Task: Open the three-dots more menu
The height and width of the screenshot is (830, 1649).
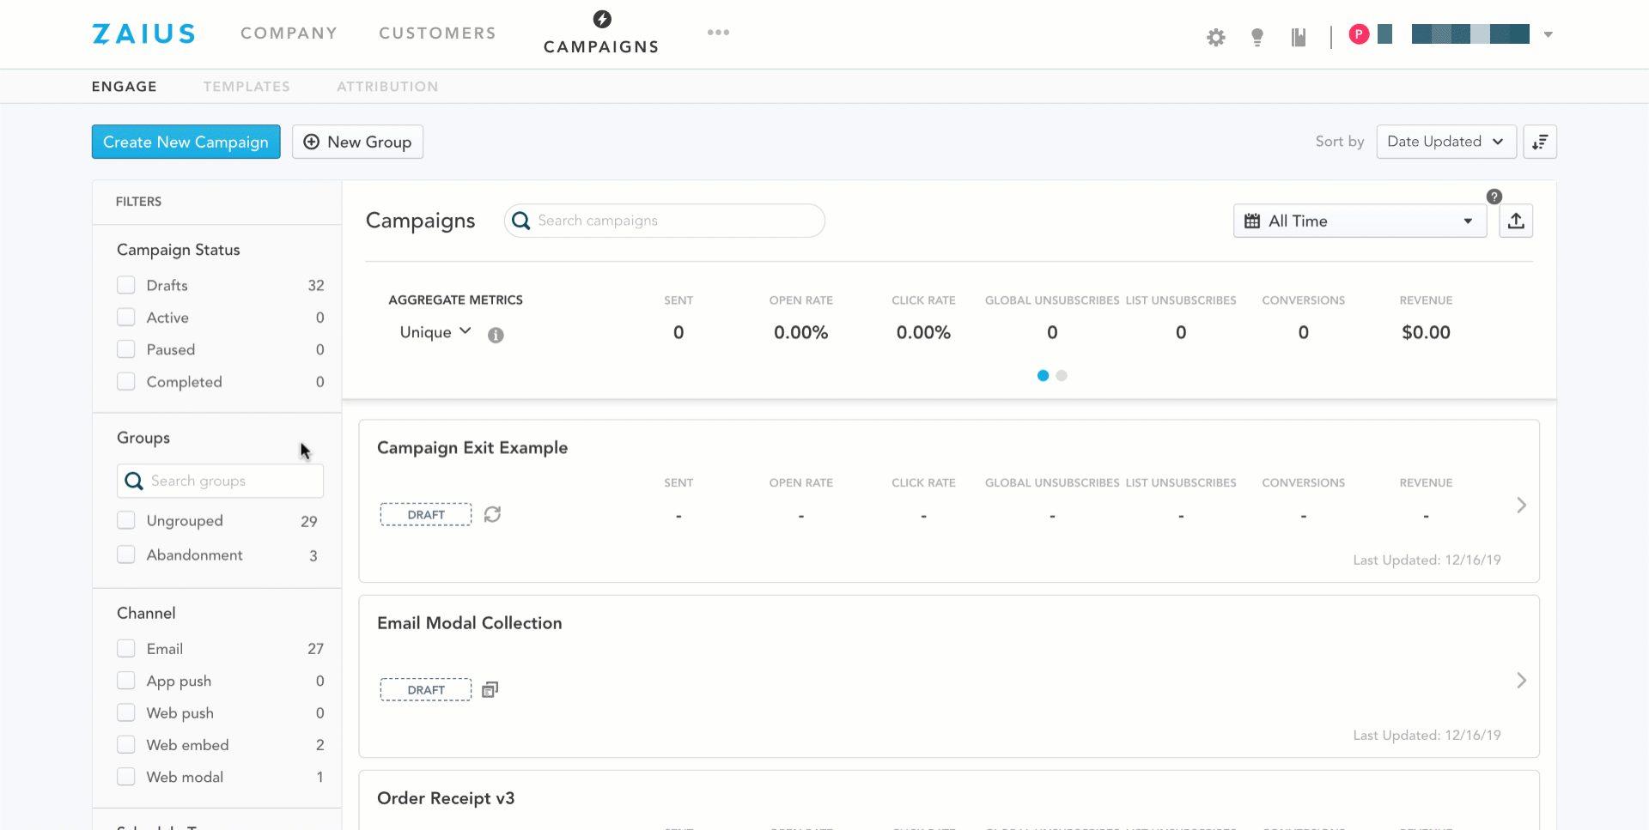Action: coord(718,33)
